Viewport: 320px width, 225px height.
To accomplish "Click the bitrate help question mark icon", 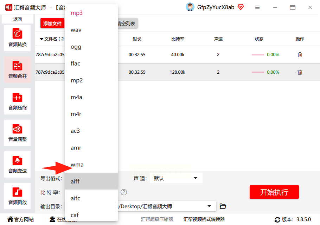I will point(124,192).
